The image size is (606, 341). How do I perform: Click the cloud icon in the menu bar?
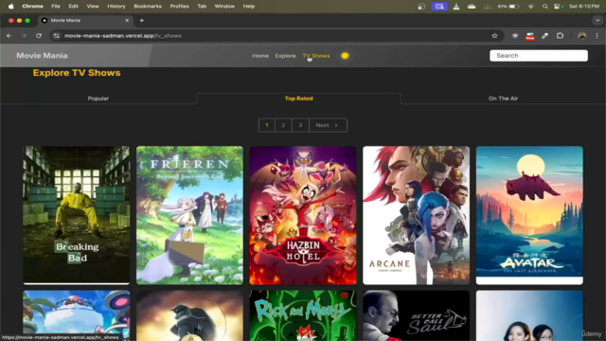[x=472, y=7]
